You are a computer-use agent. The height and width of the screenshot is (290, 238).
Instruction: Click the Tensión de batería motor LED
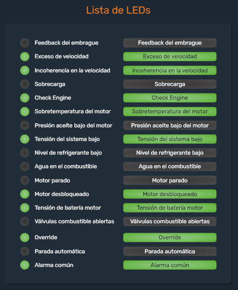24,208
